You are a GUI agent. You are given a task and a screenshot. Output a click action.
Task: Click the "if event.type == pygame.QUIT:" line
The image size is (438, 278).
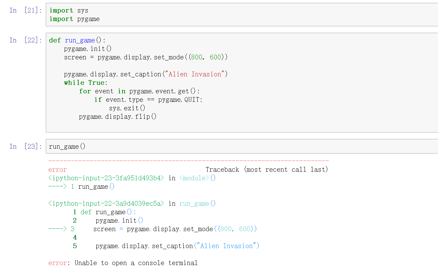pyautogui.click(x=148, y=100)
